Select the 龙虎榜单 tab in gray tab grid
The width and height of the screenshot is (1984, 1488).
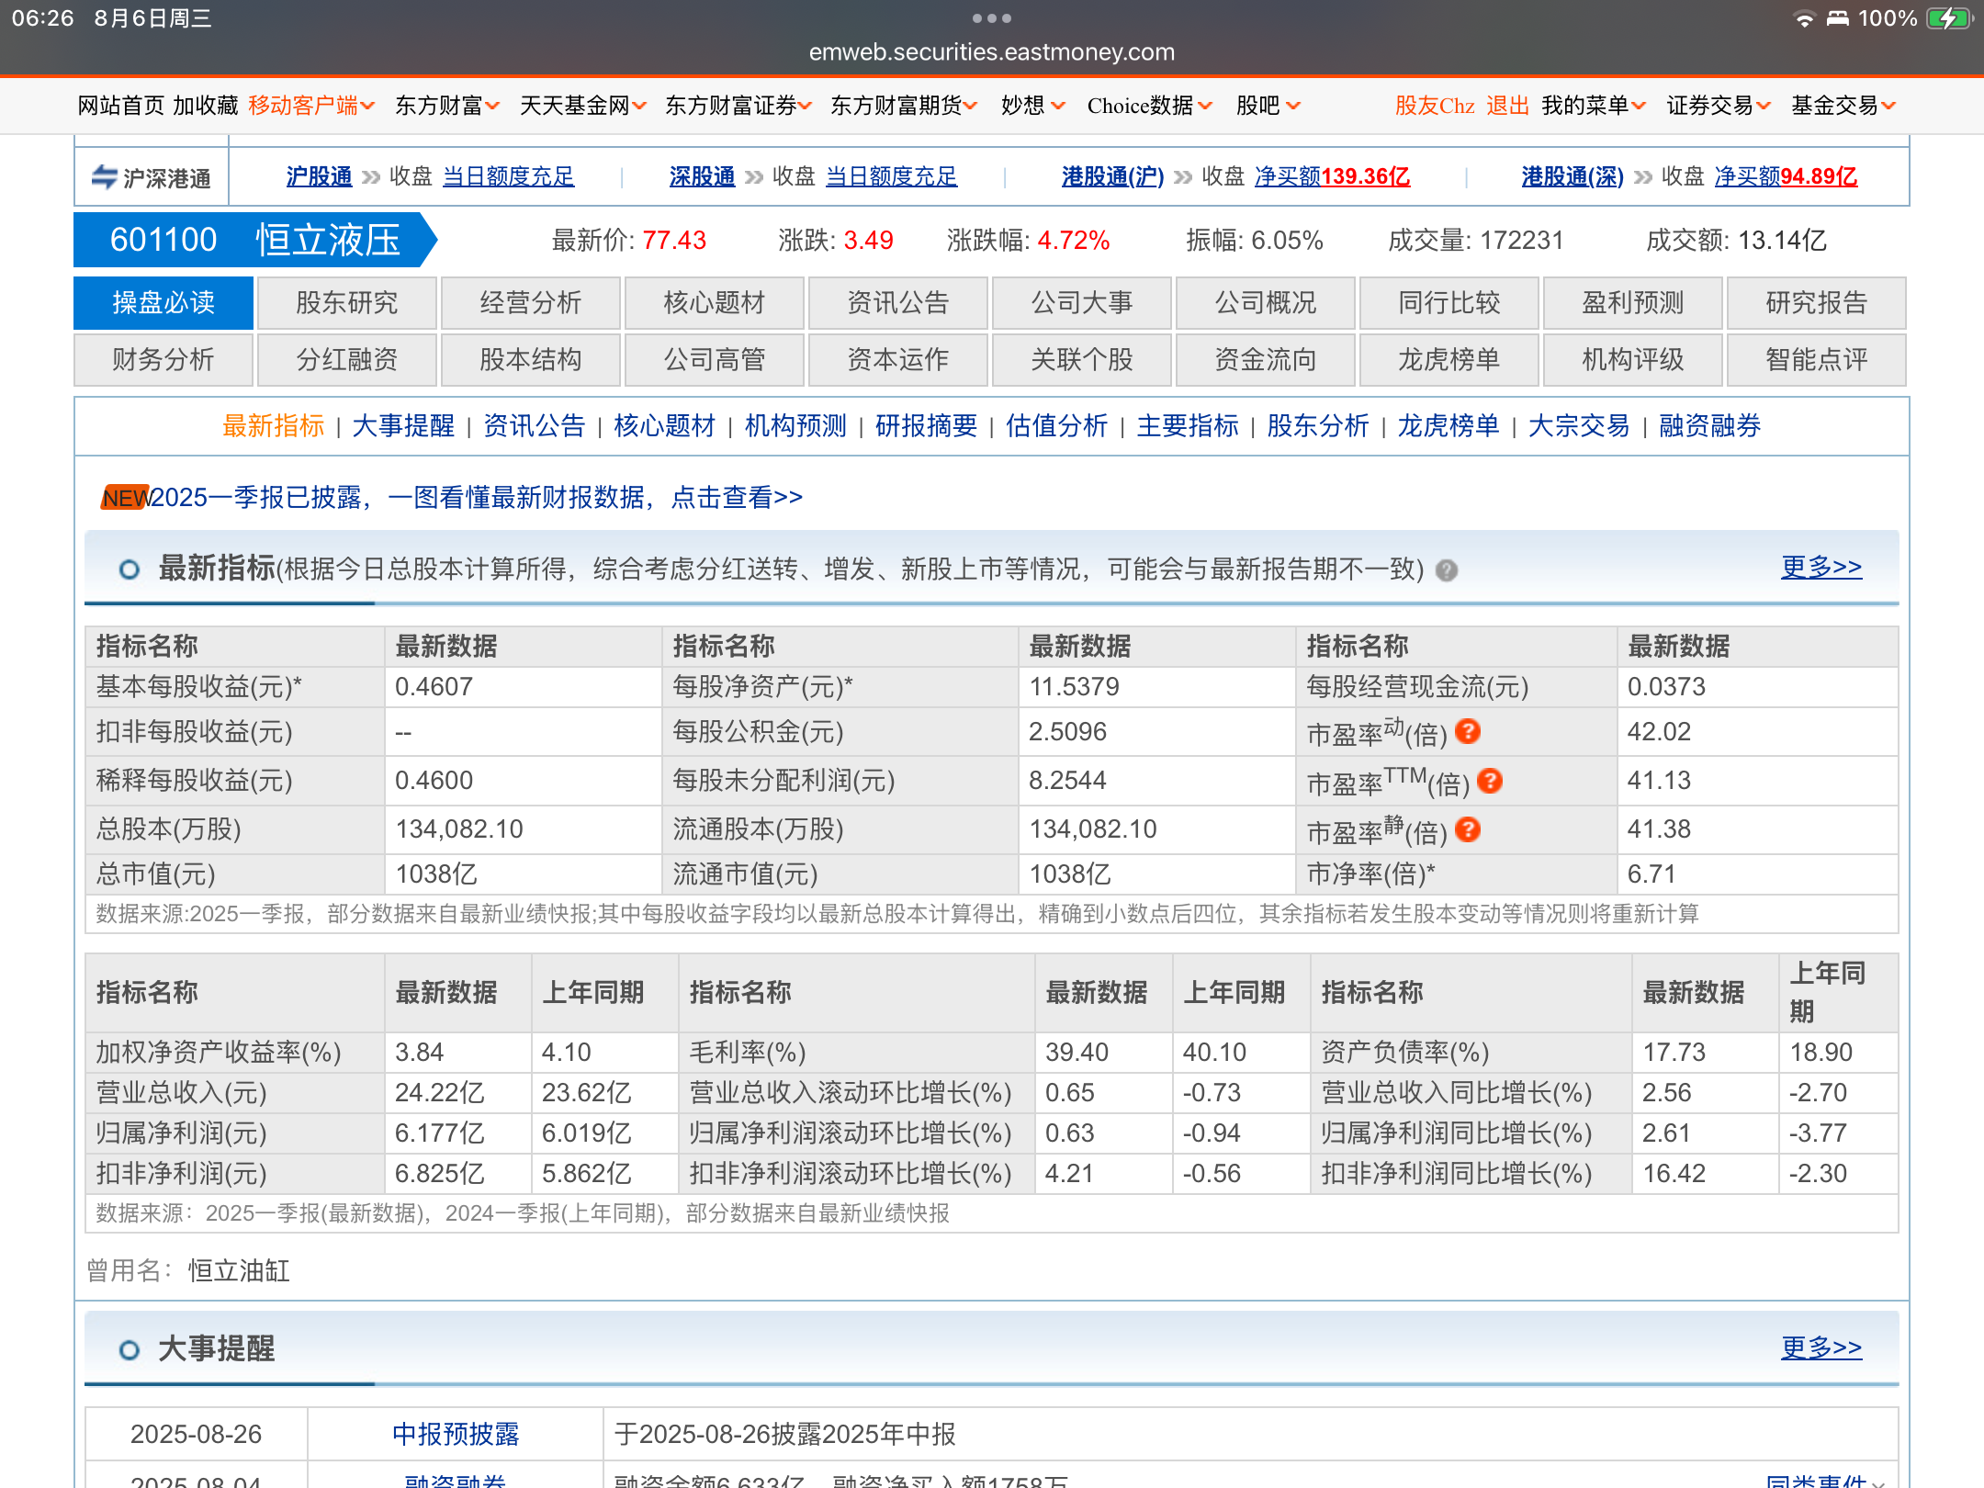coord(1449,359)
